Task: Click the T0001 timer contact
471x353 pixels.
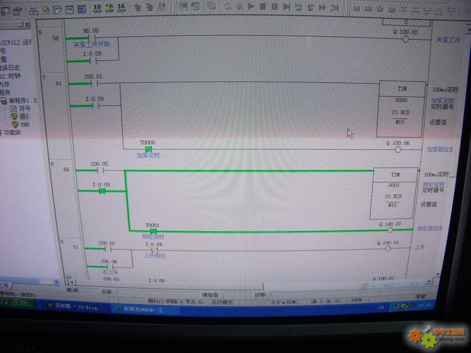Action: click(x=153, y=231)
